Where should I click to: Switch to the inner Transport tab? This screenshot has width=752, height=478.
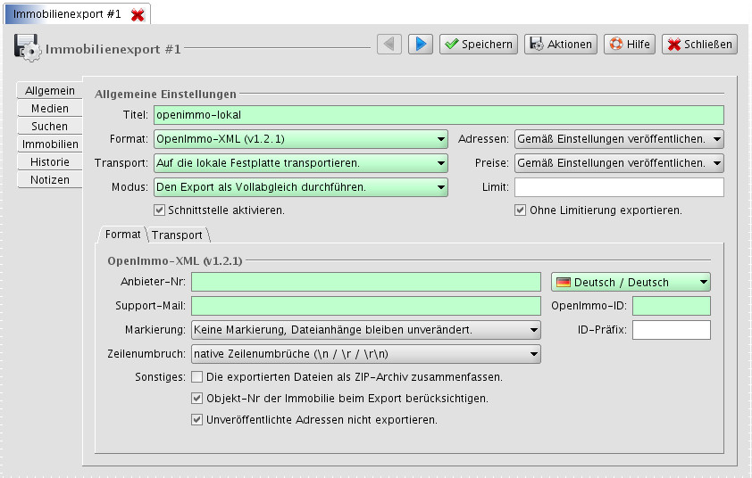(177, 235)
